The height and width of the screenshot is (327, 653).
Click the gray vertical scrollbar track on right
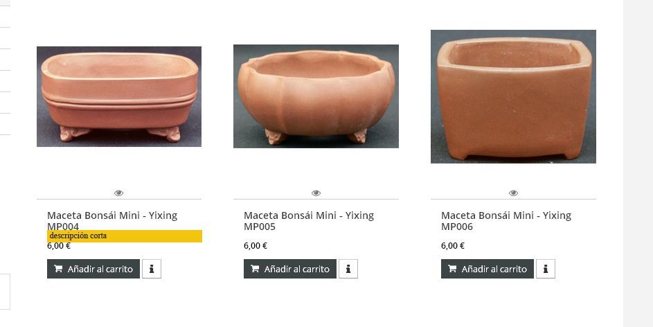click(638, 163)
